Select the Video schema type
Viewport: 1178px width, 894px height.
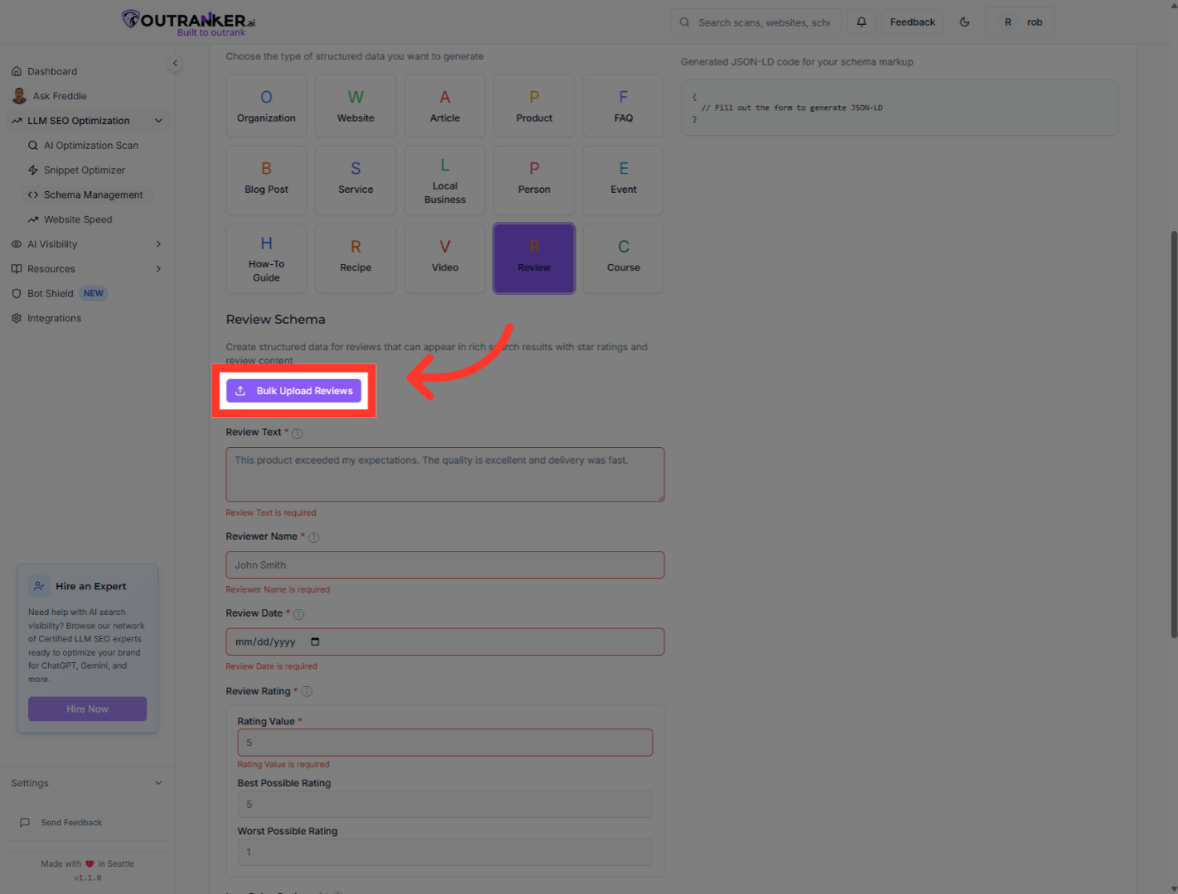pos(445,258)
